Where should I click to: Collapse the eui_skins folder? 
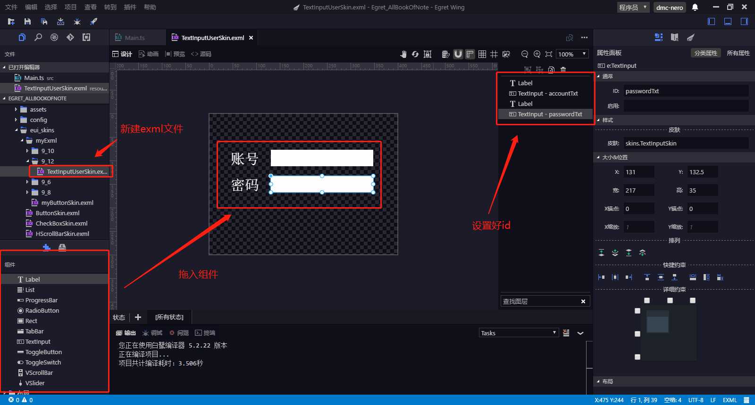tap(16, 130)
